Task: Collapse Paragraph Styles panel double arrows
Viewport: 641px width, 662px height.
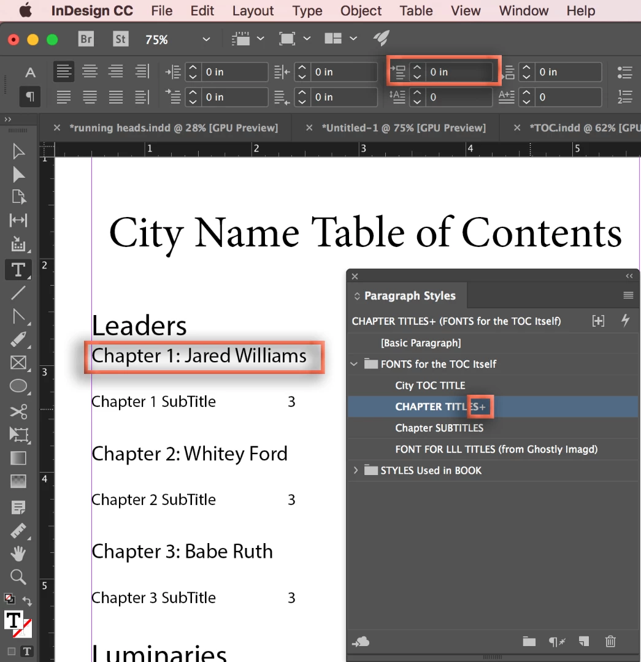Action: pyautogui.click(x=629, y=276)
